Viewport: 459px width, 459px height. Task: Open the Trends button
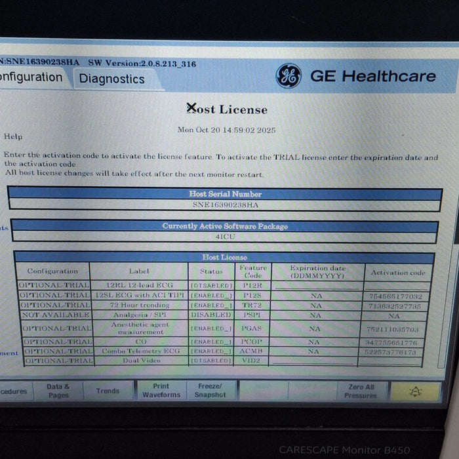108,391
